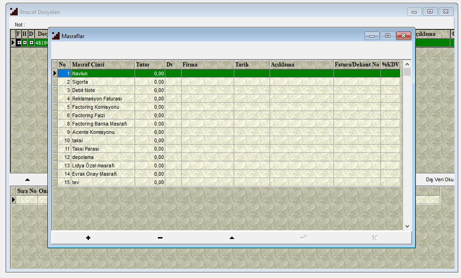The height and width of the screenshot is (278, 461).
Task: Click the up-arrow button in background window
Action: point(27,179)
